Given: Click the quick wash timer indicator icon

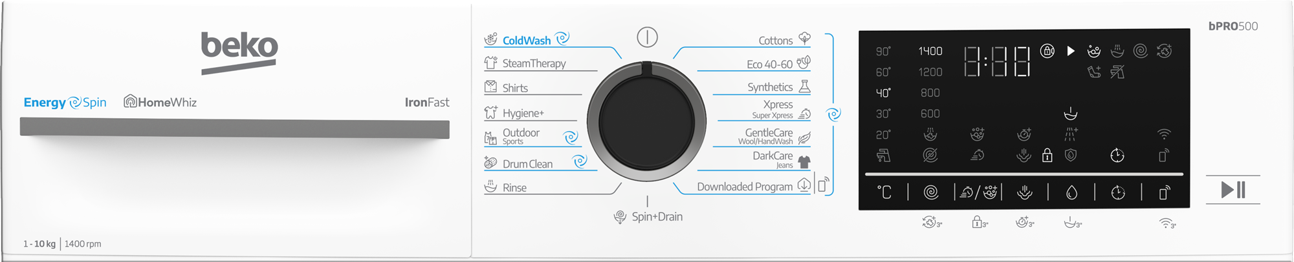Looking at the screenshot, I should (978, 156).
